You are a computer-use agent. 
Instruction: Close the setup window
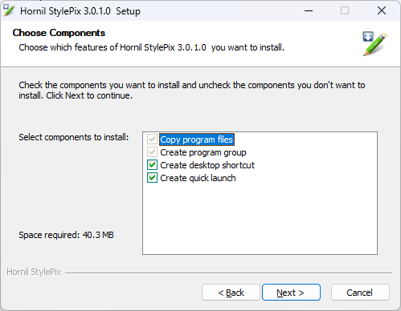point(382,10)
